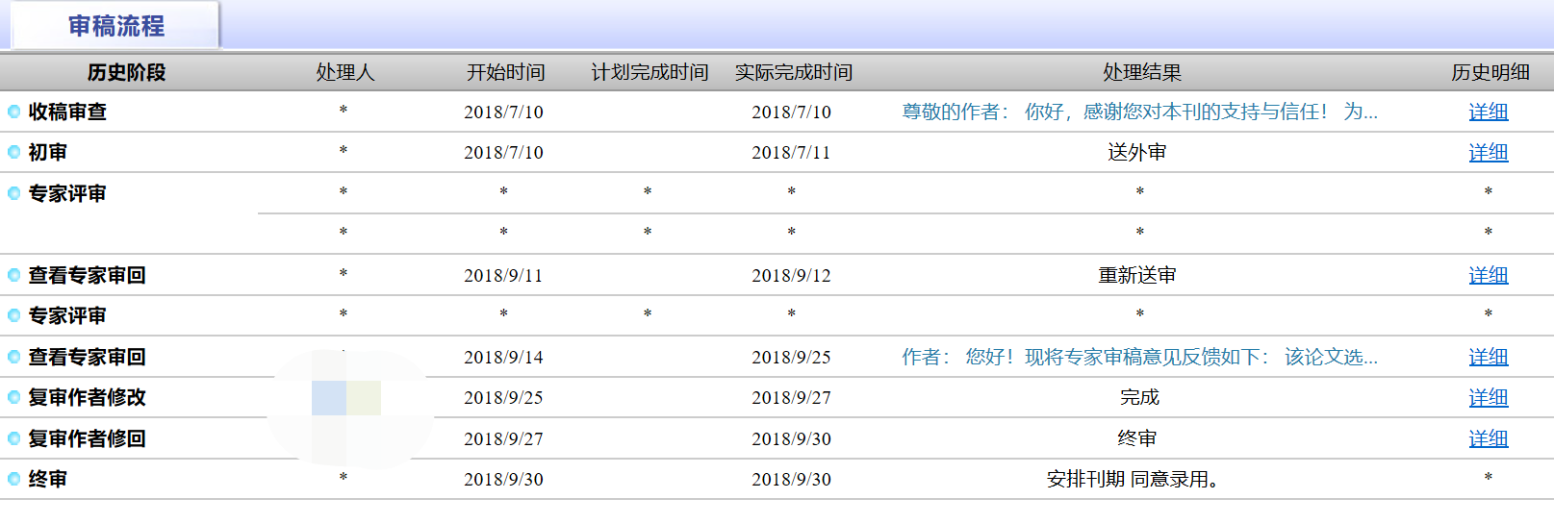Image resolution: width=1554 pixels, height=524 pixels.
Task: Click bullet icon beside 查看专家审回 dated 2018/9/14
Action: [14, 357]
